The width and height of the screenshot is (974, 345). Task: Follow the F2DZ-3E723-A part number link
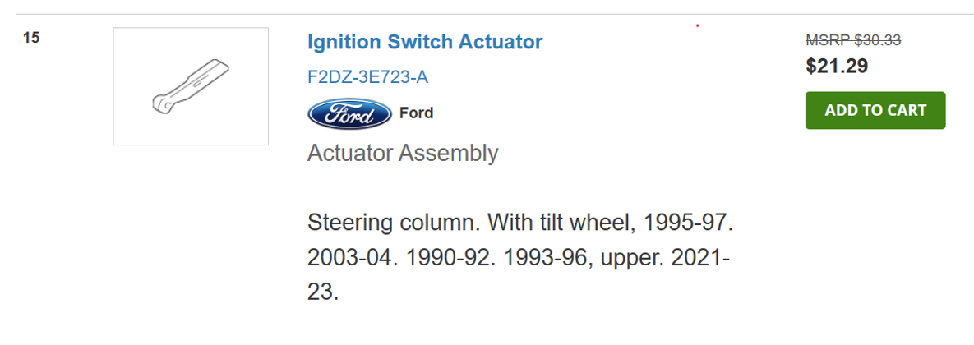point(367,77)
